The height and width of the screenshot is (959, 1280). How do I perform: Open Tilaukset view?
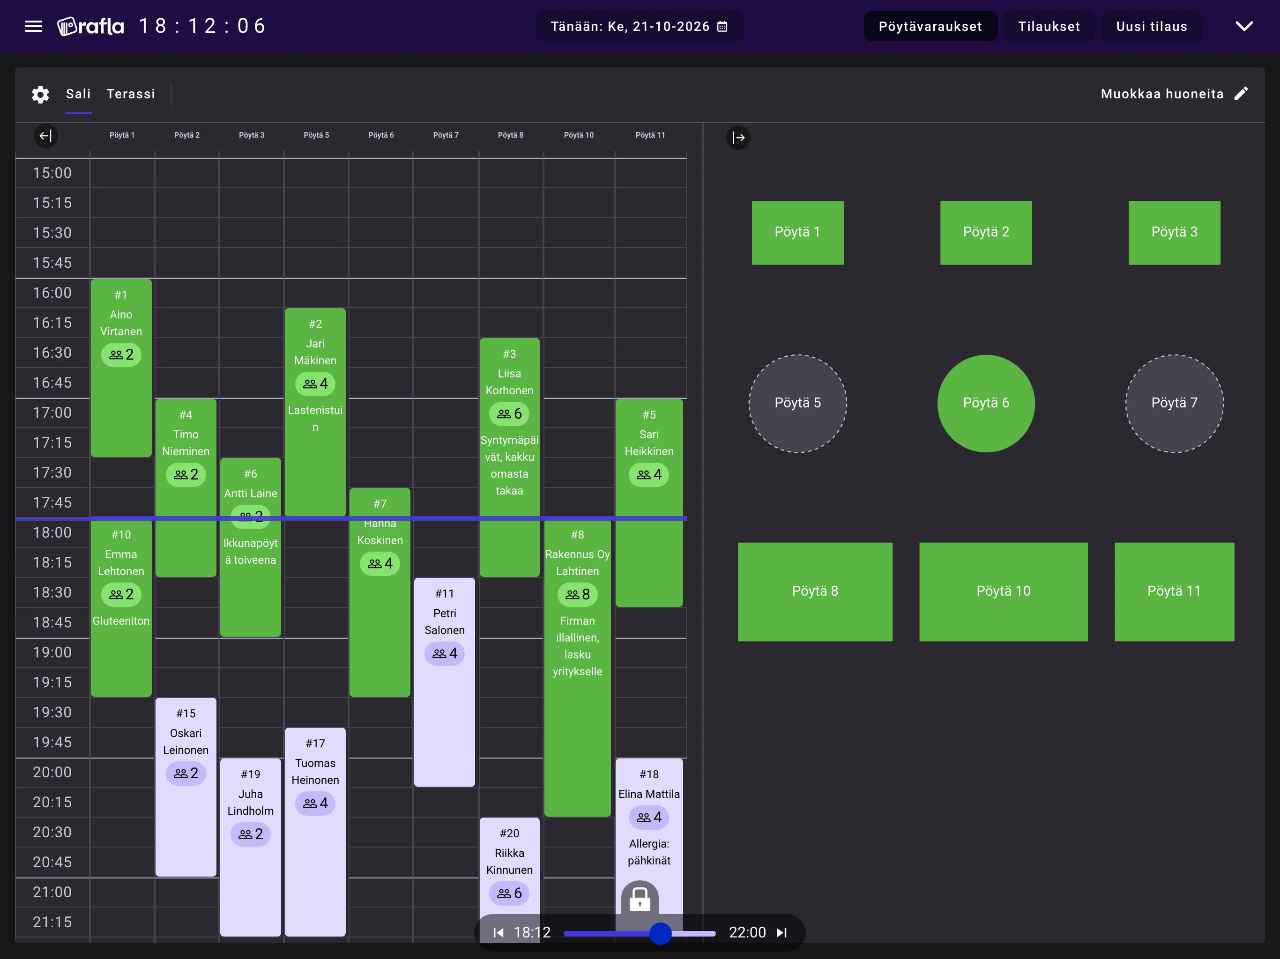(x=1049, y=27)
